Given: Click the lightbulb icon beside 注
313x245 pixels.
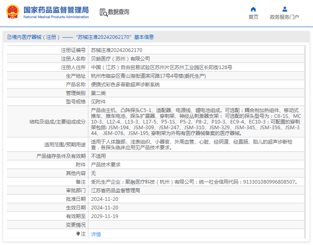Looking at the screenshot, I should click(78, 234).
